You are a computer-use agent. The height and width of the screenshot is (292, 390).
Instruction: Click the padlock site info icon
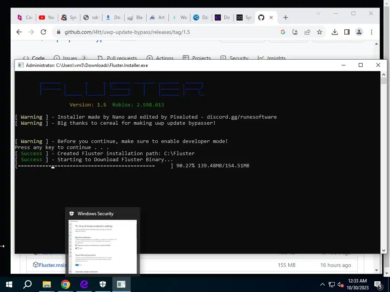pyautogui.click(x=59, y=32)
